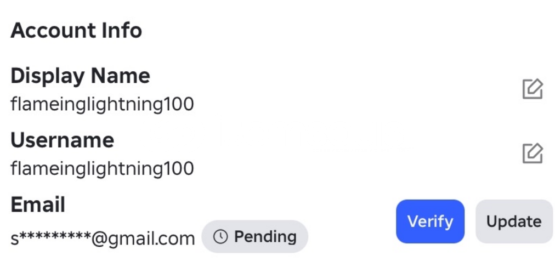Image resolution: width=555 pixels, height=267 pixels.
Task: Click the Email field label
Action: pos(38,205)
